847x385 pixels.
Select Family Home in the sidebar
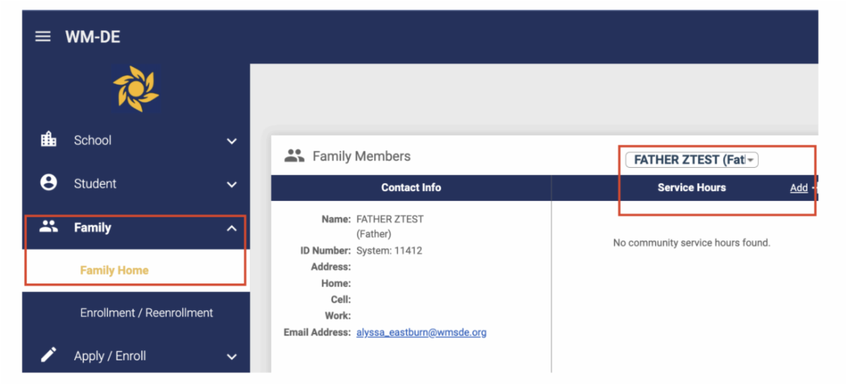[x=114, y=270]
